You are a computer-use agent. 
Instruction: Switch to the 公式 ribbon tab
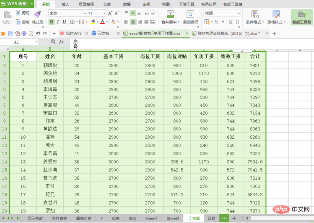pos(107,4)
